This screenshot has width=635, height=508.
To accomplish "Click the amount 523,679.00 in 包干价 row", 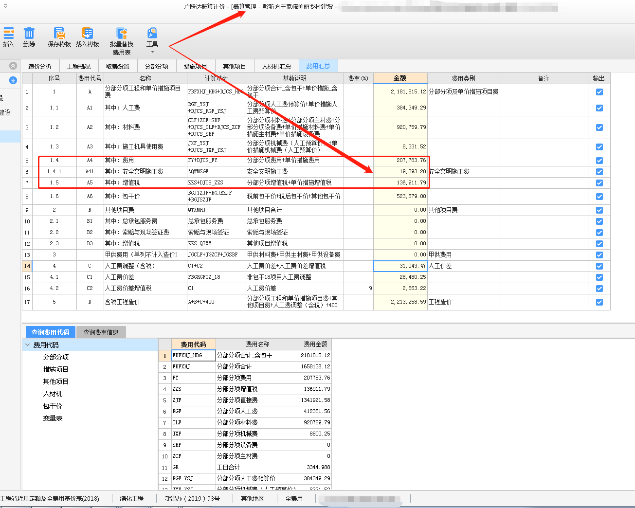I will 400,197.
